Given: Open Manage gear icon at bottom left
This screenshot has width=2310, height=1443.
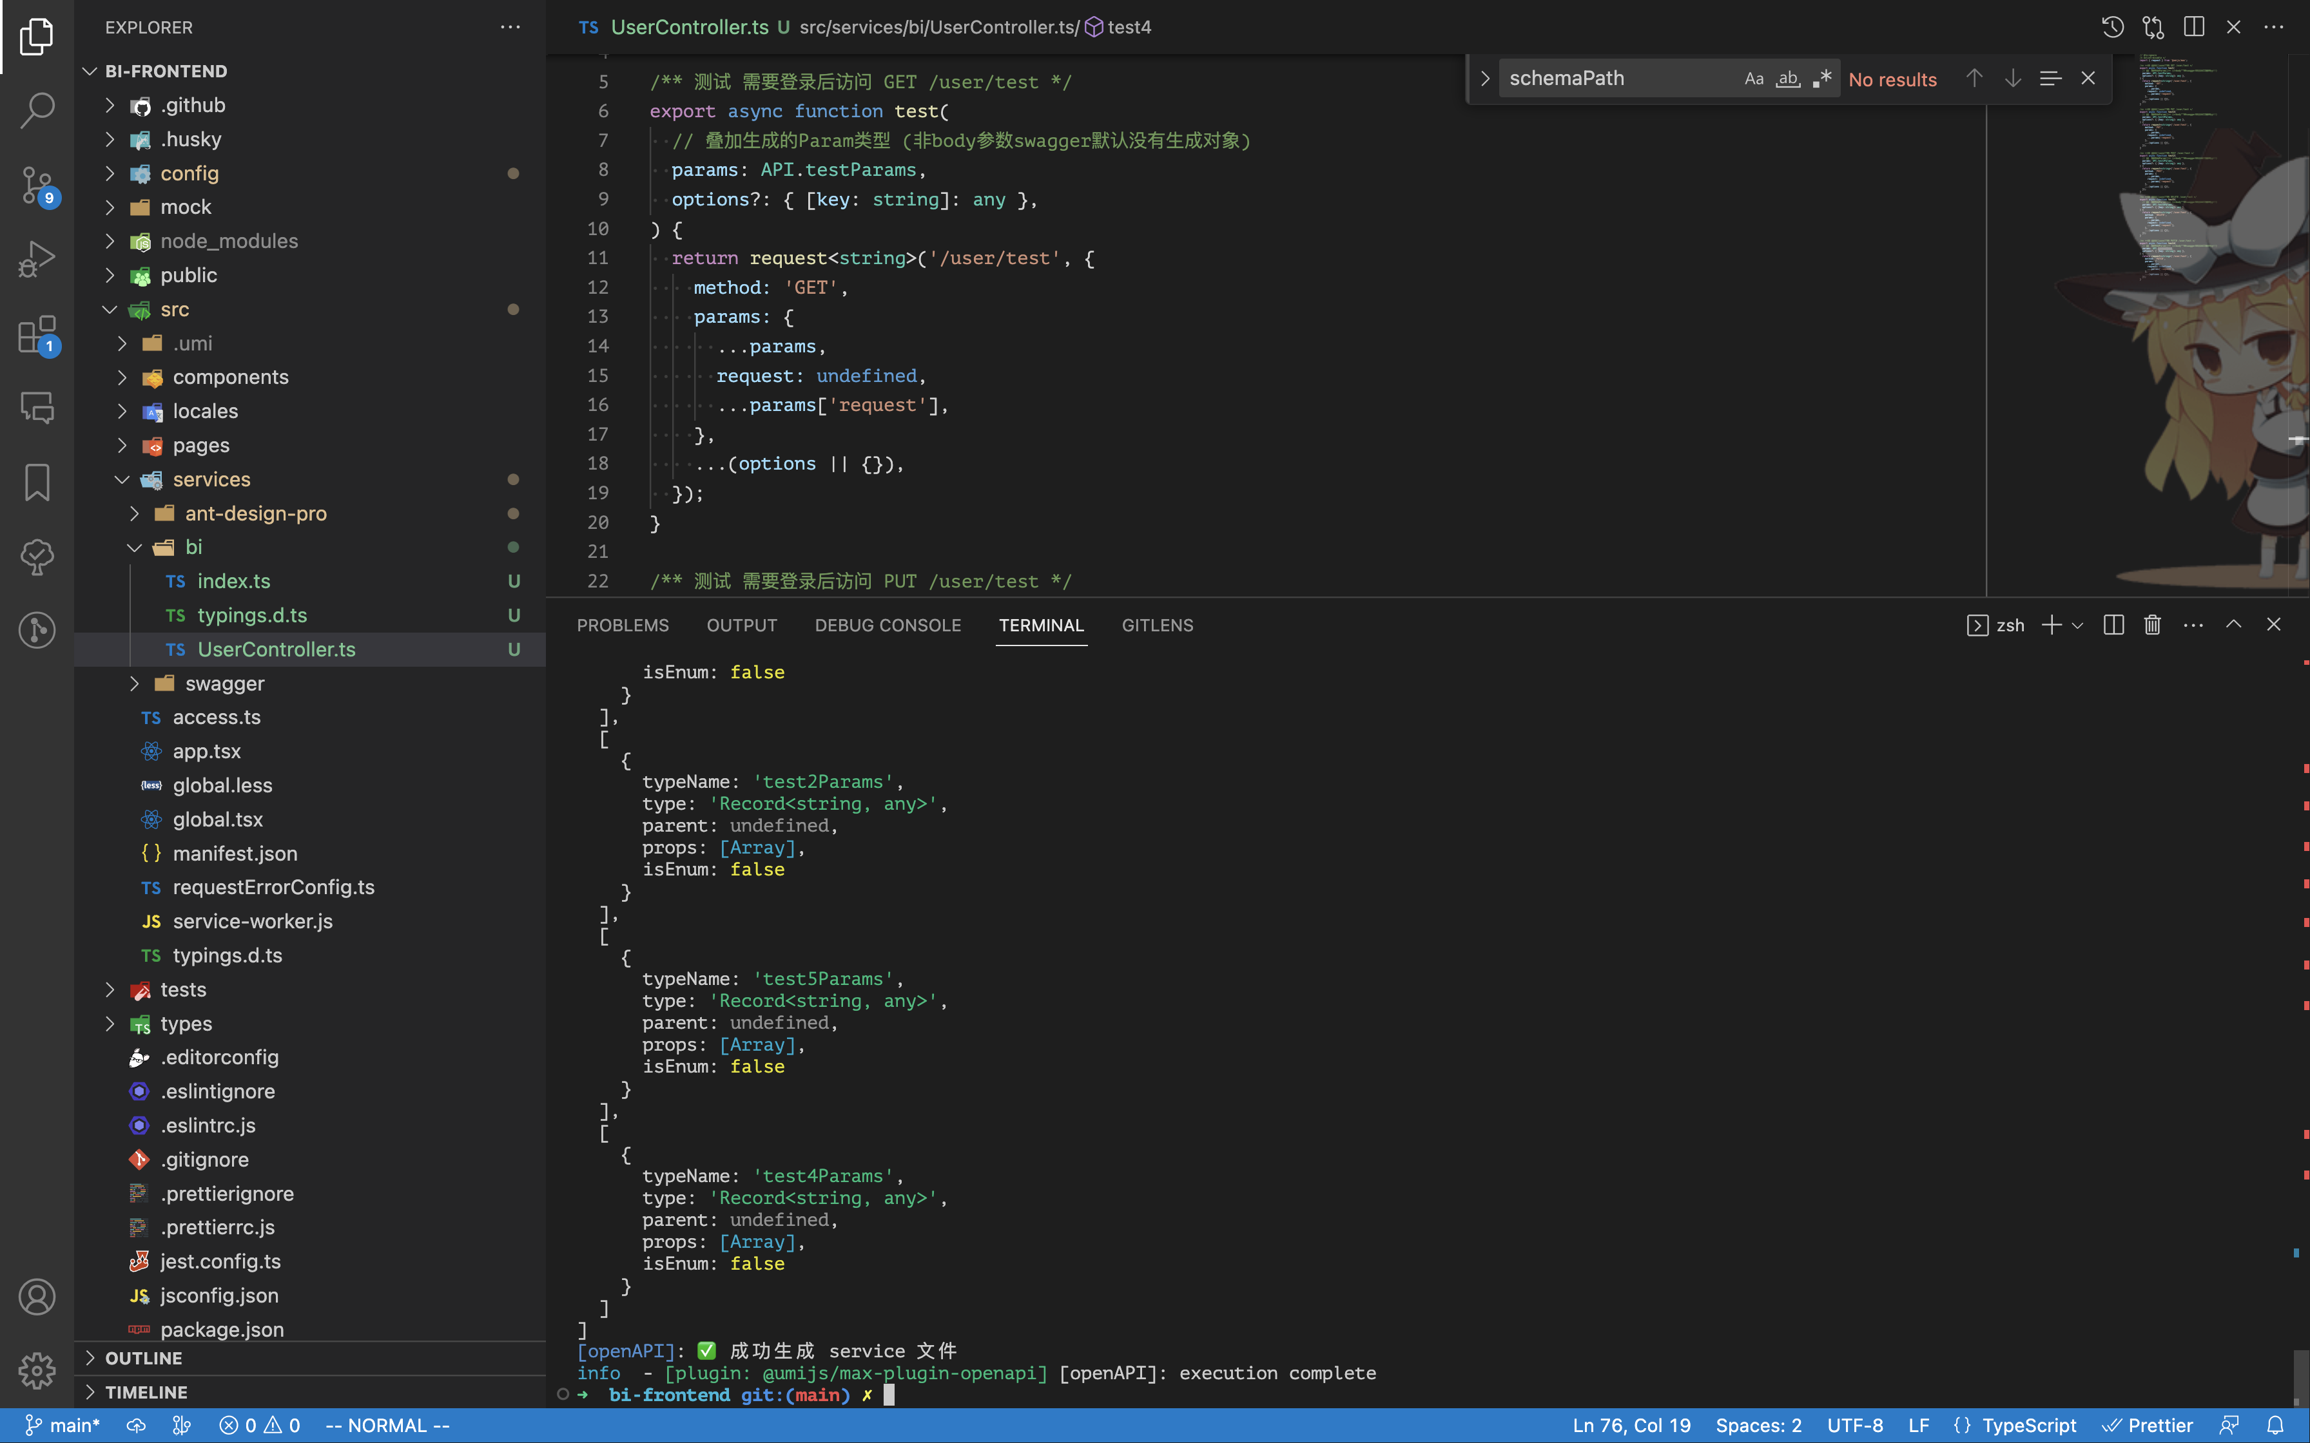Looking at the screenshot, I should tap(36, 1371).
